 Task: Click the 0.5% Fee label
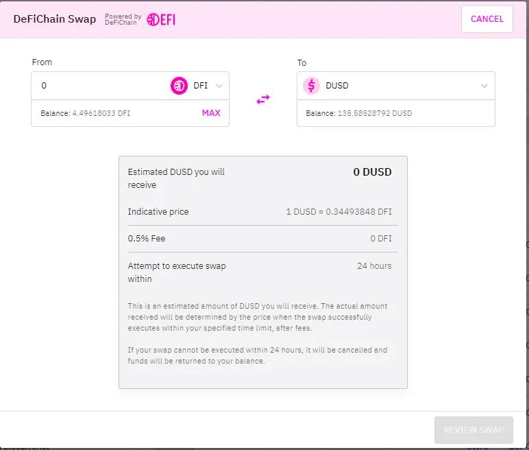pyautogui.click(x=147, y=239)
